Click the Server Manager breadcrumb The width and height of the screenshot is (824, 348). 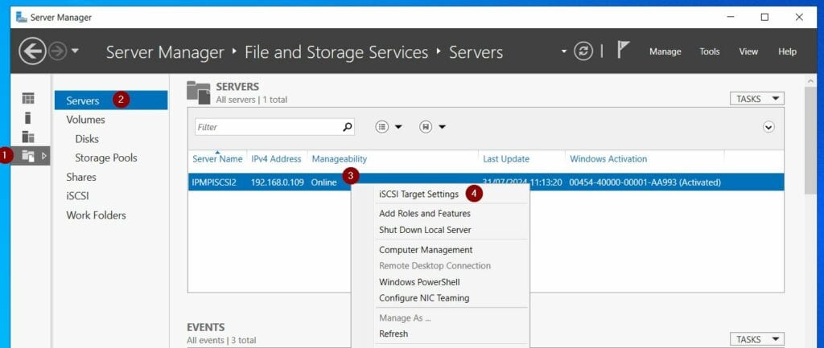coord(165,52)
